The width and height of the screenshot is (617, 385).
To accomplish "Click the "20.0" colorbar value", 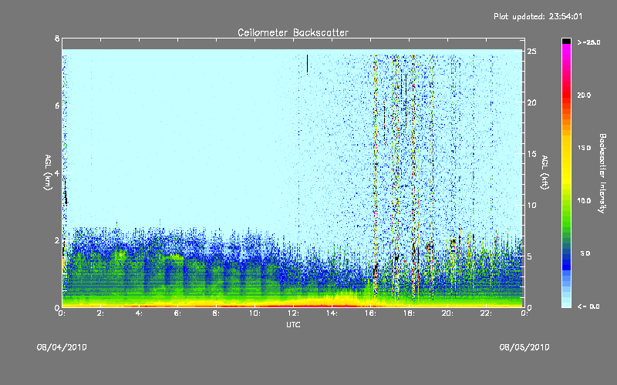I will [x=584, y=95].
